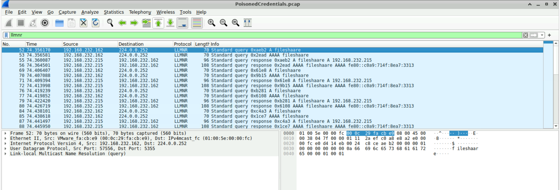Go back in packet history arrow
560x190 pixels.
(x=122, y=23)
